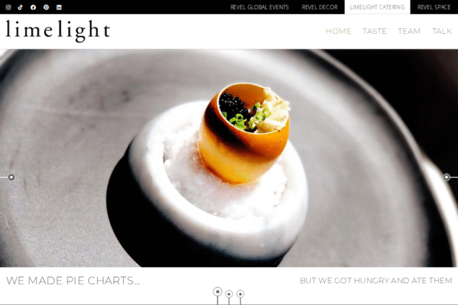Select the third slide indicator dot
458x305 pixels.
pos(240,294)
